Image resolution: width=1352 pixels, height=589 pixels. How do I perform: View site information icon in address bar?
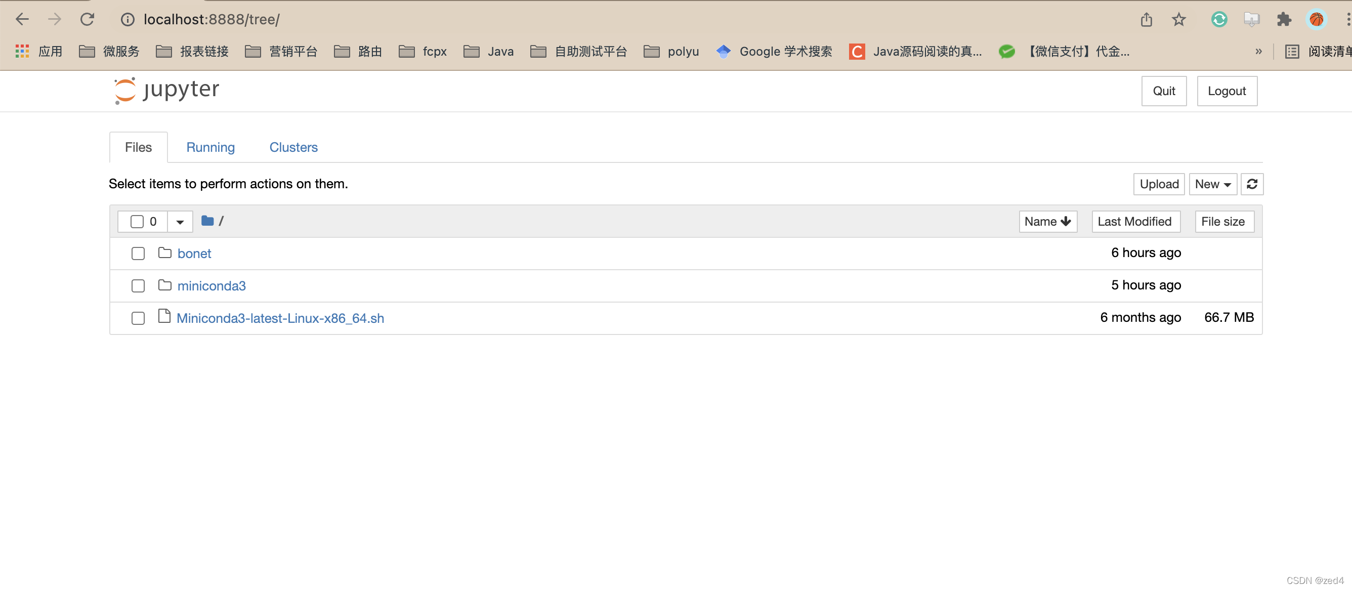click(x=128, y=19)
